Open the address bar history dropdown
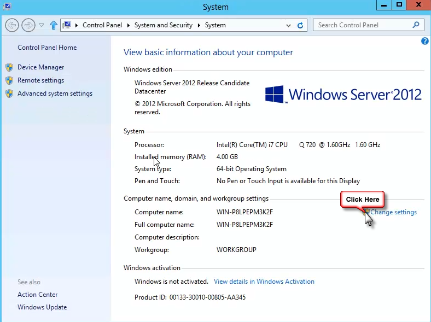431x322 pixels. [x=288, y=26]
